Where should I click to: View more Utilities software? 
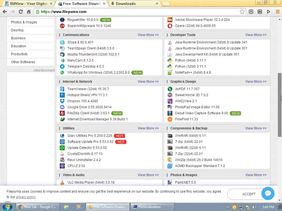click(148, 128)
